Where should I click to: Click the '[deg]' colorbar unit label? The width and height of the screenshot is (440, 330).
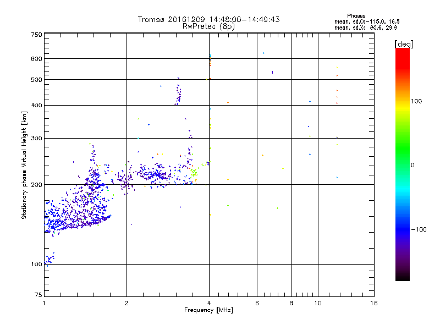404,44
